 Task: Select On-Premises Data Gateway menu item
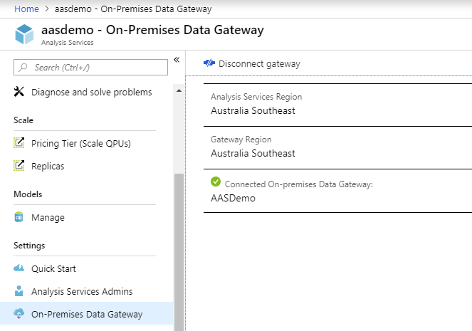click(x=86, y=314)
